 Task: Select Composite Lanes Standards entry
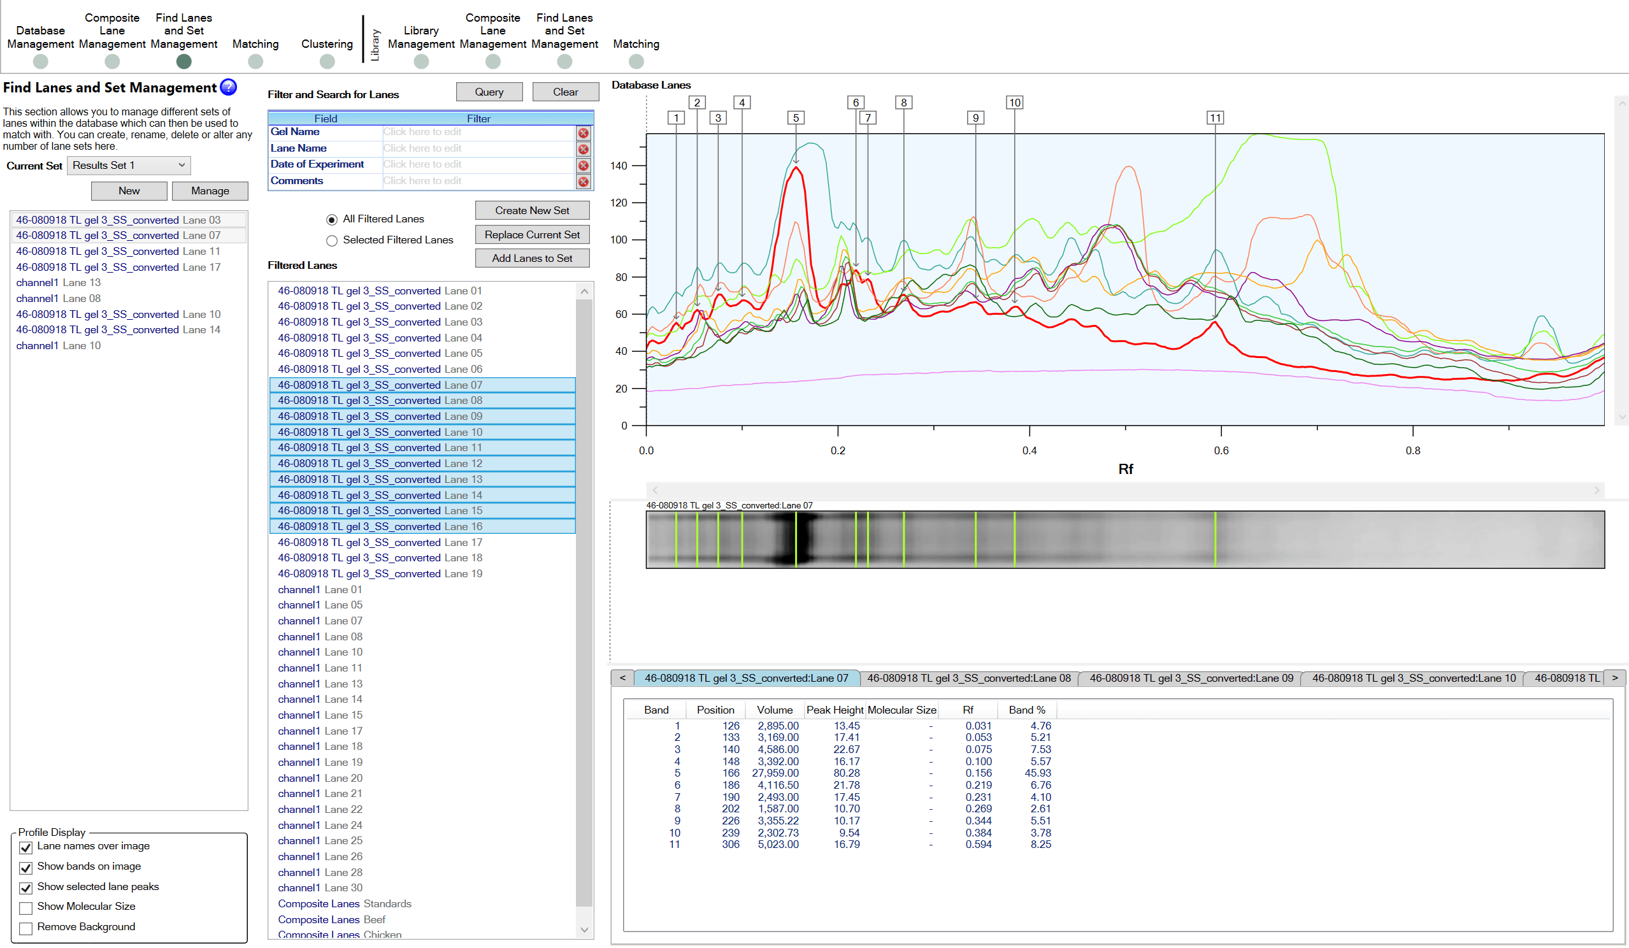click(x=423, y=903)
